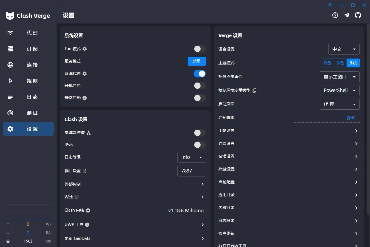Image resolution: width=370 pixels, height=247 pixels.
Task: Click the lines icon beside 日志
Action: tap(10, 97)
